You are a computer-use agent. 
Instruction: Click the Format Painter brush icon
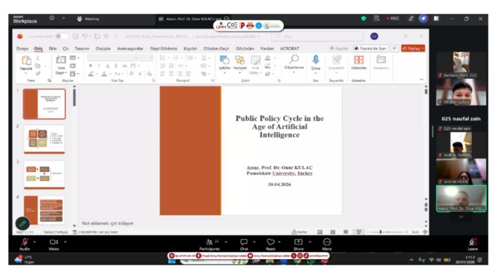(x=38, y=74)
